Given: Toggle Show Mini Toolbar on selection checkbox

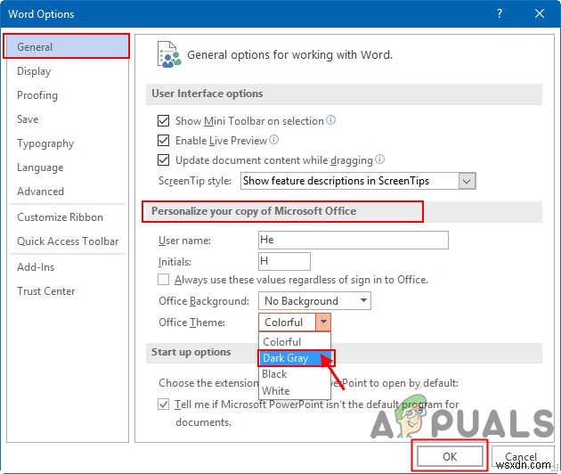Looking at the screenshot, I should [164, 120].
